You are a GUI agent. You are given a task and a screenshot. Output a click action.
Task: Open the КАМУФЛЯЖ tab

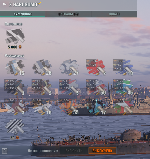click(23, 14)
